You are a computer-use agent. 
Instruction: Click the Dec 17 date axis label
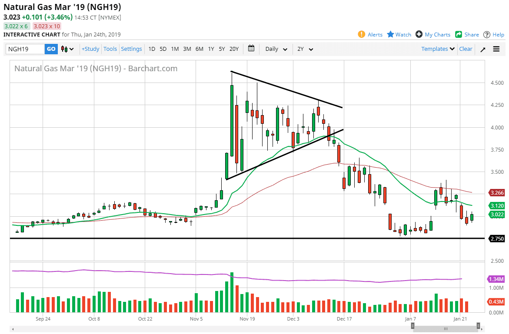coord(344,319)
